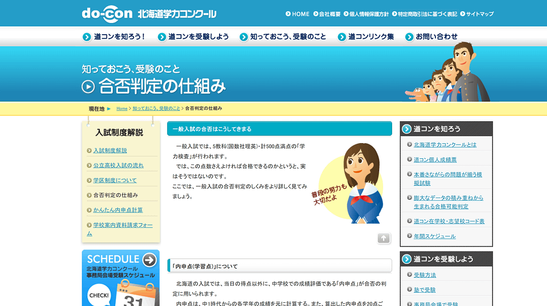This screenshot has height=306, width=547.
Task: Click the SCHEDULE banner arrow icon
Action: 150,260
